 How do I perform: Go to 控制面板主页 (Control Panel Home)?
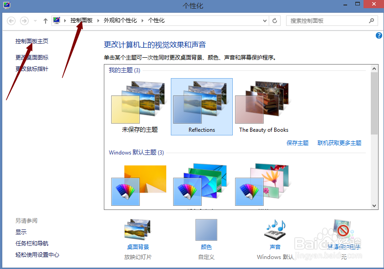[31, 40]
